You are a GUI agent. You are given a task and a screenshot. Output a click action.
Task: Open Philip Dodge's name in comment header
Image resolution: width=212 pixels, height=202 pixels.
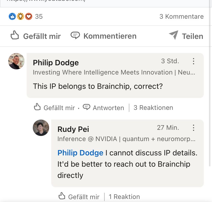coord(56,63)
